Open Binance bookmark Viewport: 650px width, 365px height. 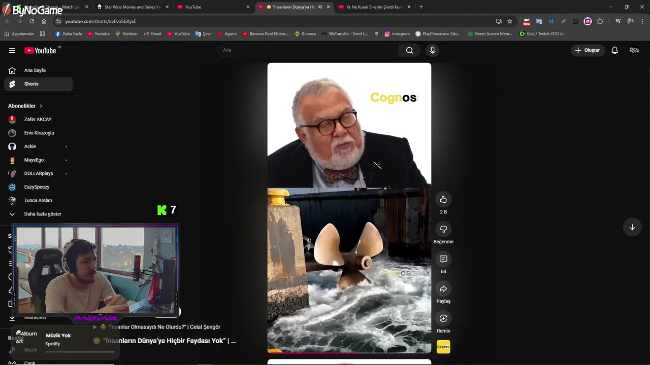tap(305, 34)
